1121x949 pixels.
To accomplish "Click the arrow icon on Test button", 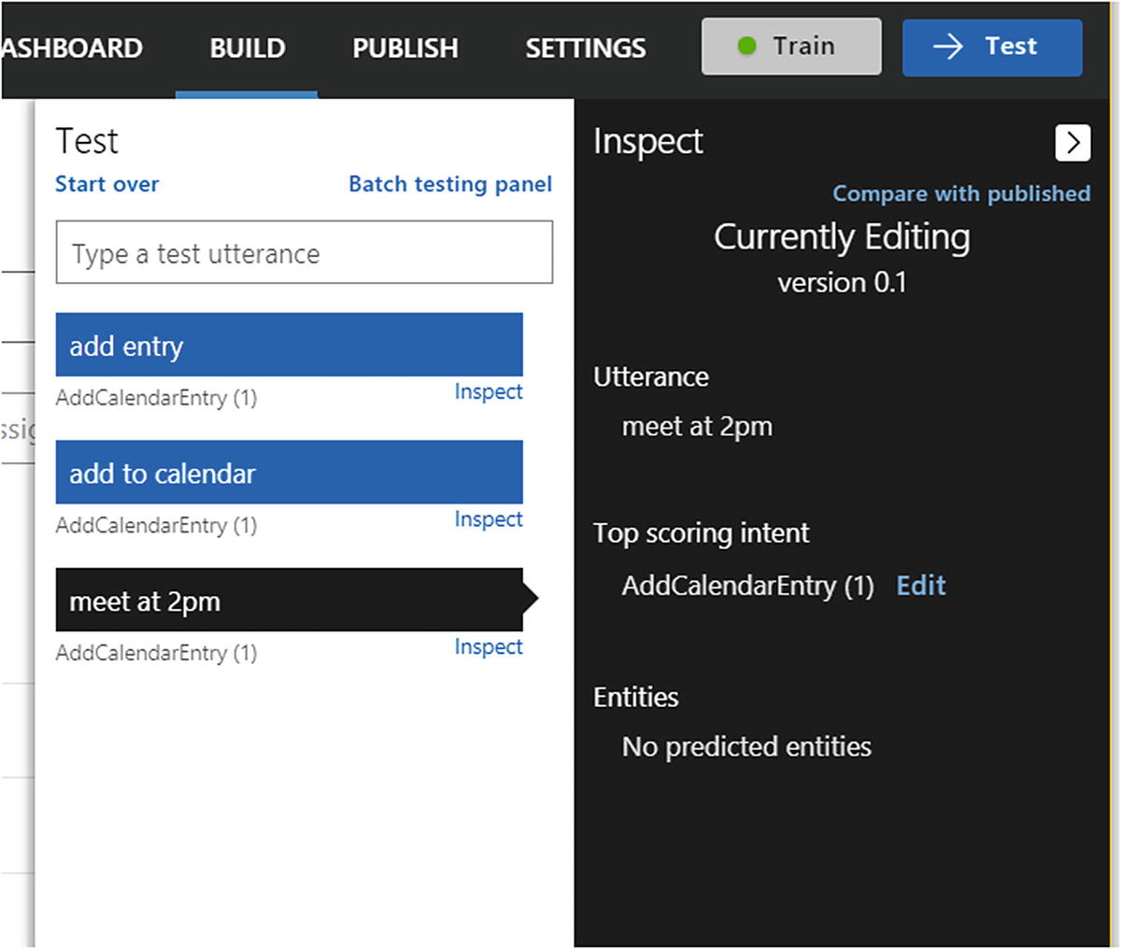I will (x=947, y=47).
